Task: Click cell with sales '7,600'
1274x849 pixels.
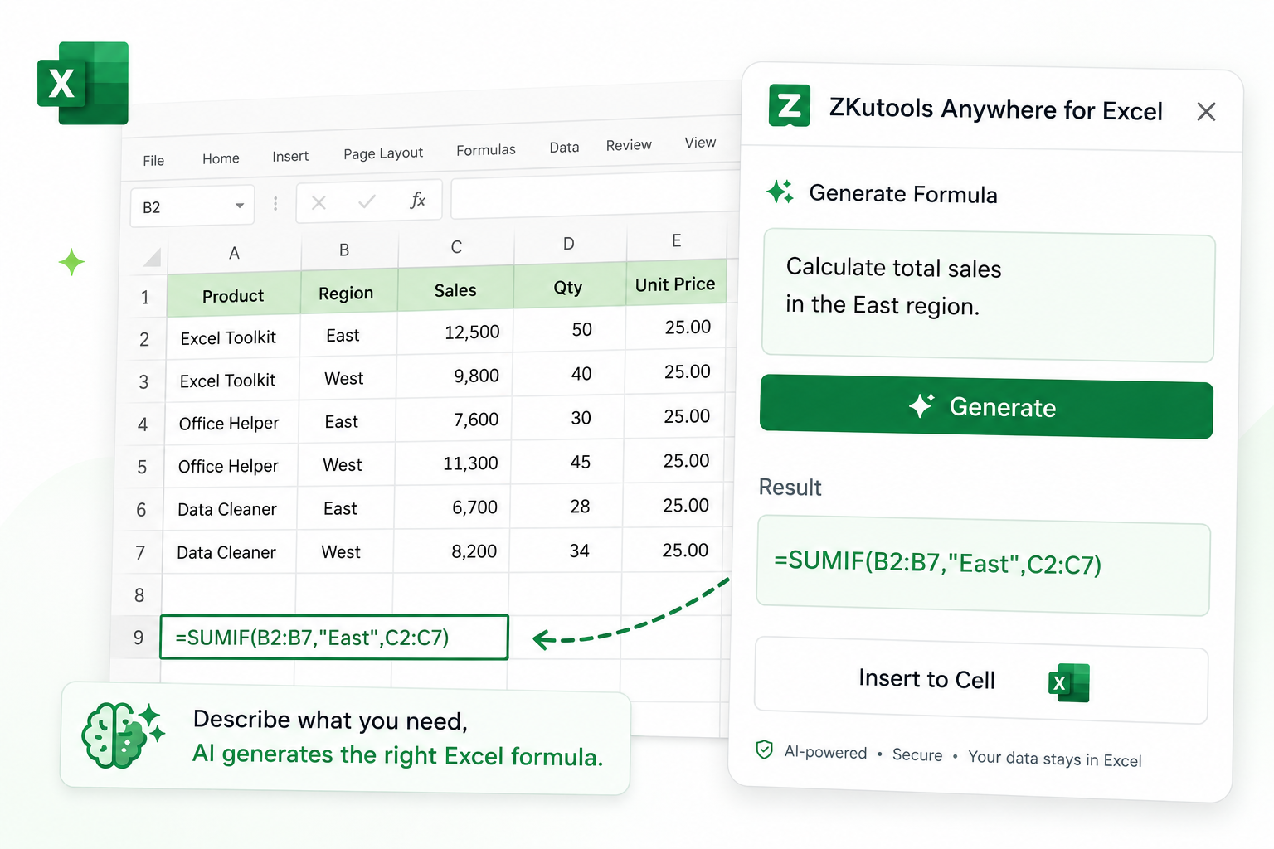Action: click(453, 420)
